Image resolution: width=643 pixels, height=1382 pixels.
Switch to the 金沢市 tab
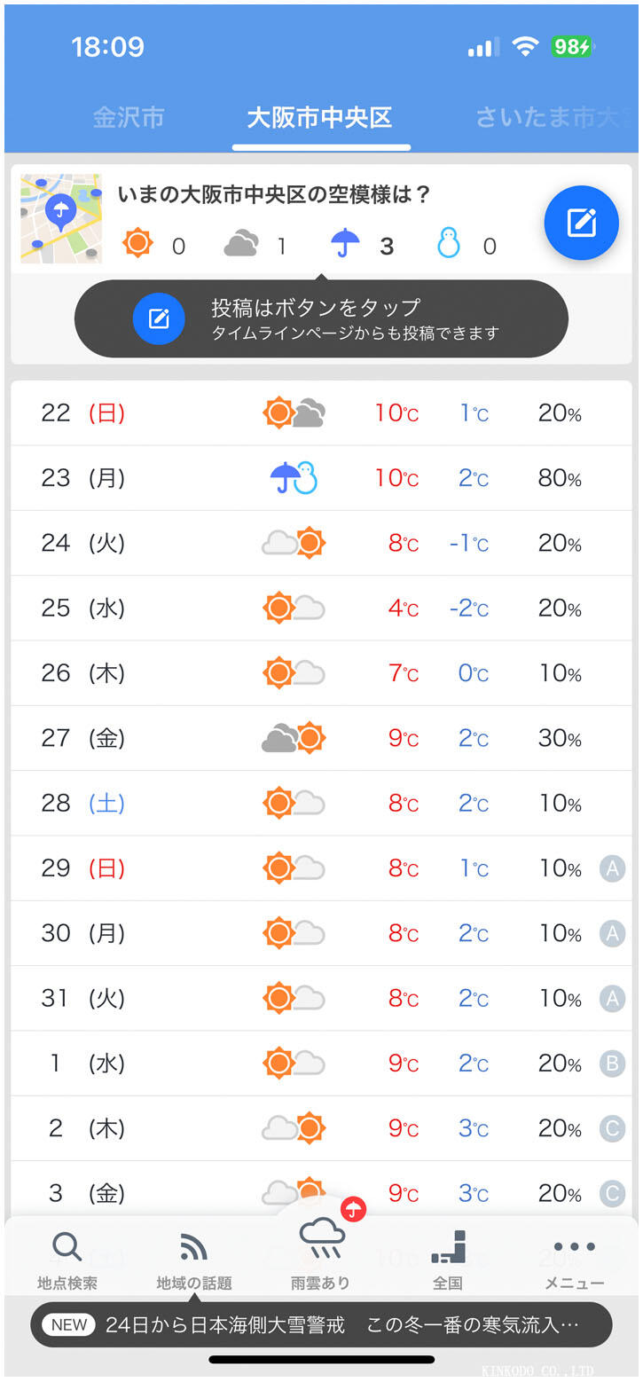pyautogui.click(x=128, y=117)
